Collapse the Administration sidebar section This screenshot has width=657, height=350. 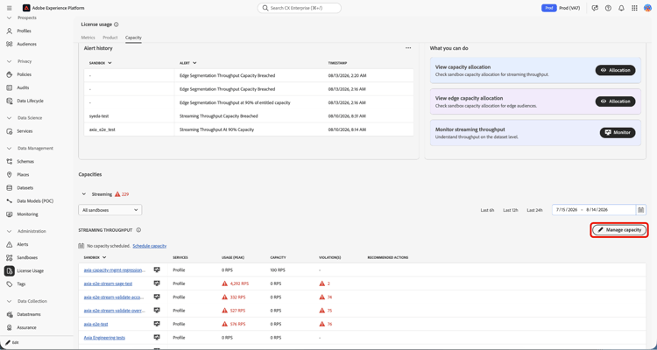pyautogui.click(x=10, y=231)
